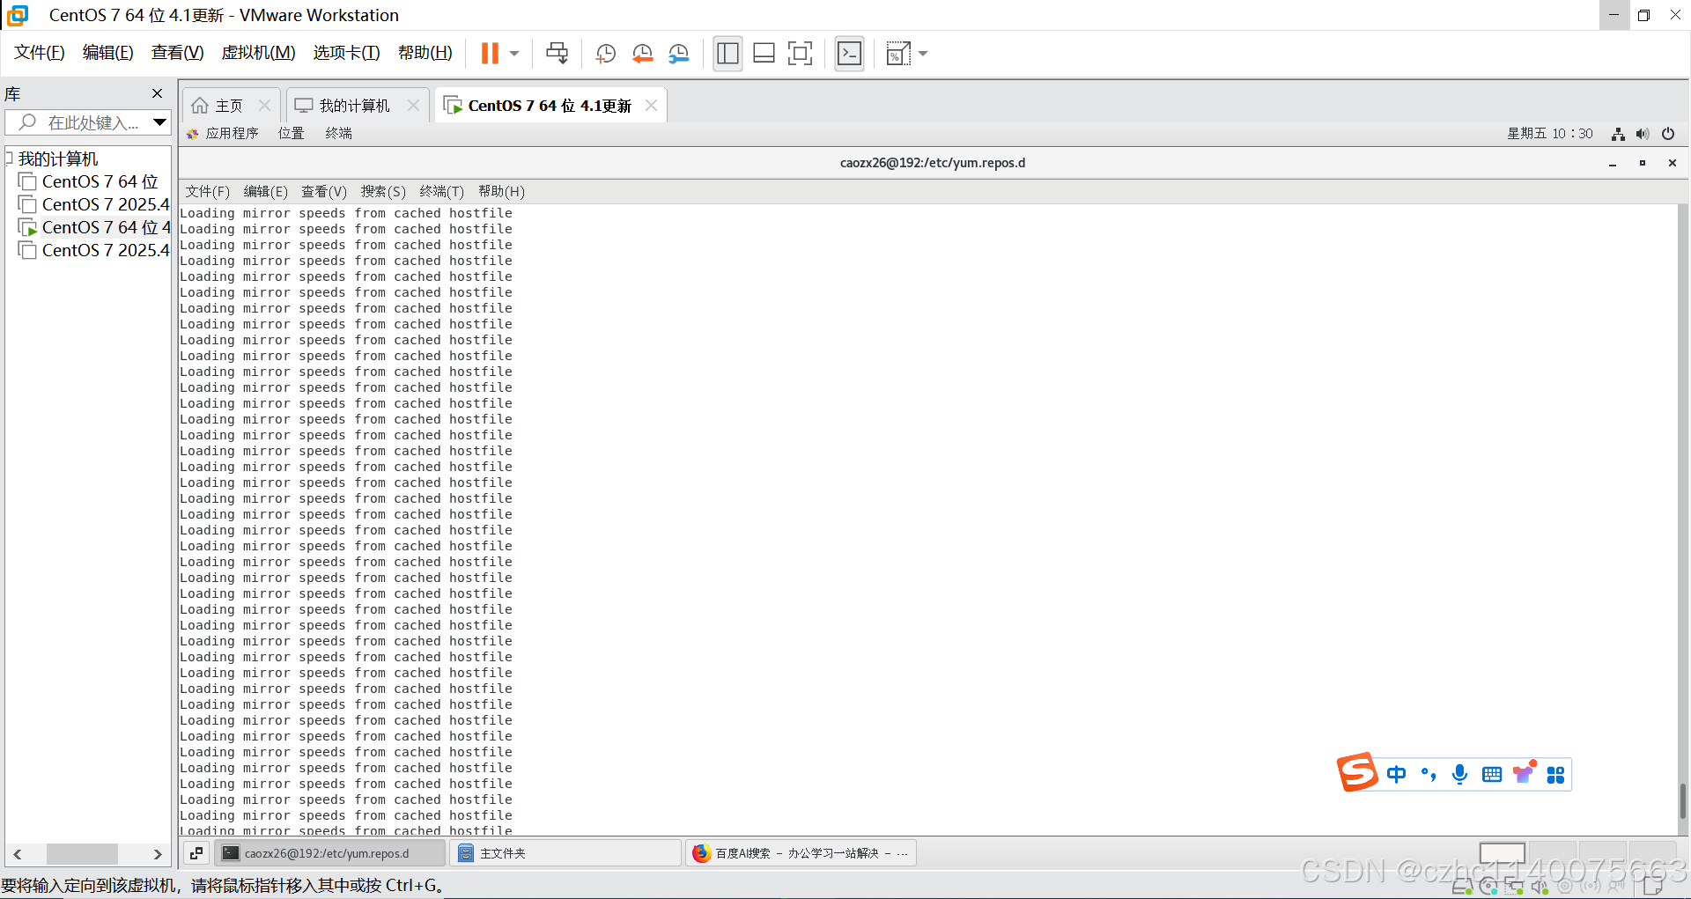Click the library horizontal scrollbar thumb
The image size is (1691, 899).
(82, 854)
